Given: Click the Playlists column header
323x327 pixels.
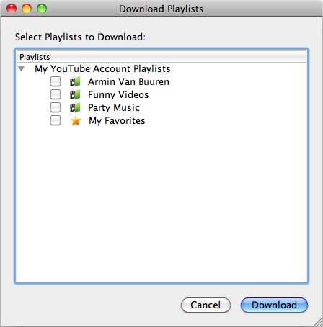Looking at the screenshot, I should [161, 57].
